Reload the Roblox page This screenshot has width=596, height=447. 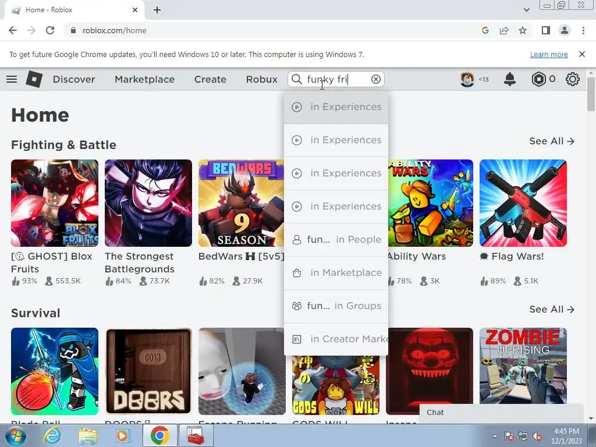coord(50,30)
